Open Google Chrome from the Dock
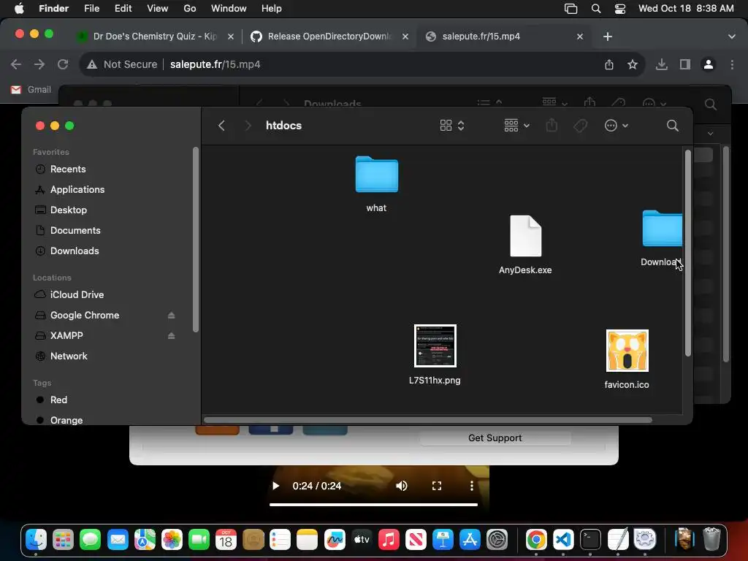Image resolution: width=748 pixels, height=561 pixels. (536, 540)
